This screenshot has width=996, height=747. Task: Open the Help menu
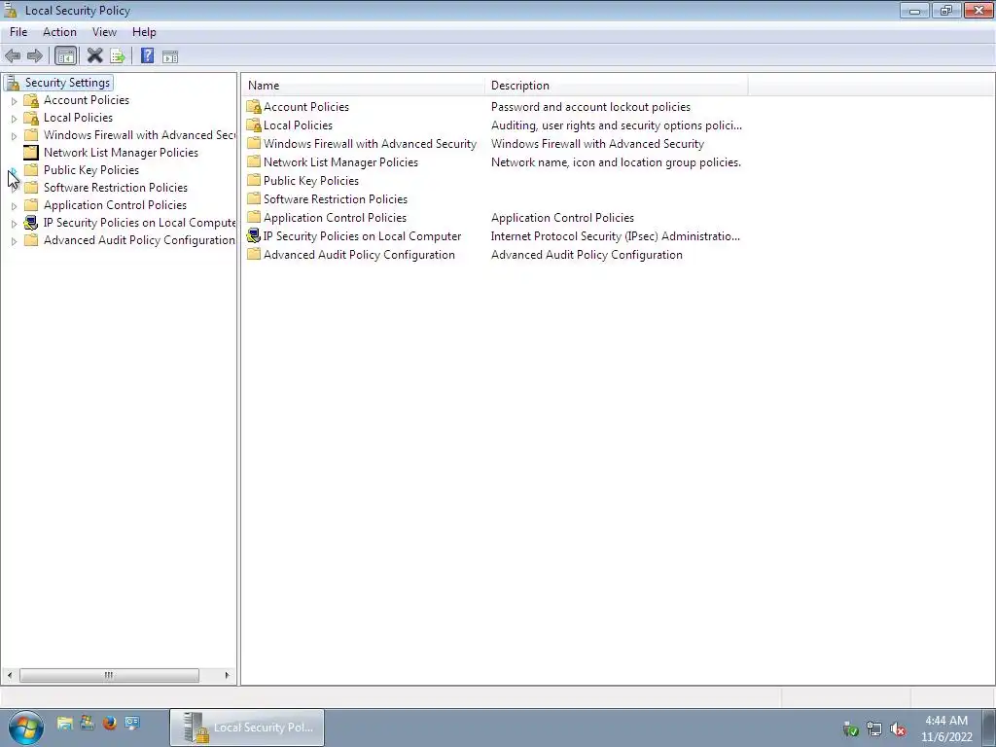pyautogui.click(x=144, y=32)
